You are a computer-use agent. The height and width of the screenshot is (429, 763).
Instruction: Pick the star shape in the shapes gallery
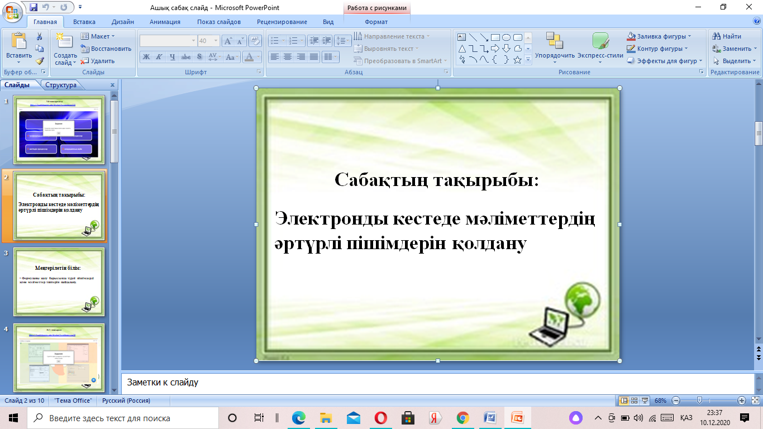pyautogui.click(x=517, y=60)
